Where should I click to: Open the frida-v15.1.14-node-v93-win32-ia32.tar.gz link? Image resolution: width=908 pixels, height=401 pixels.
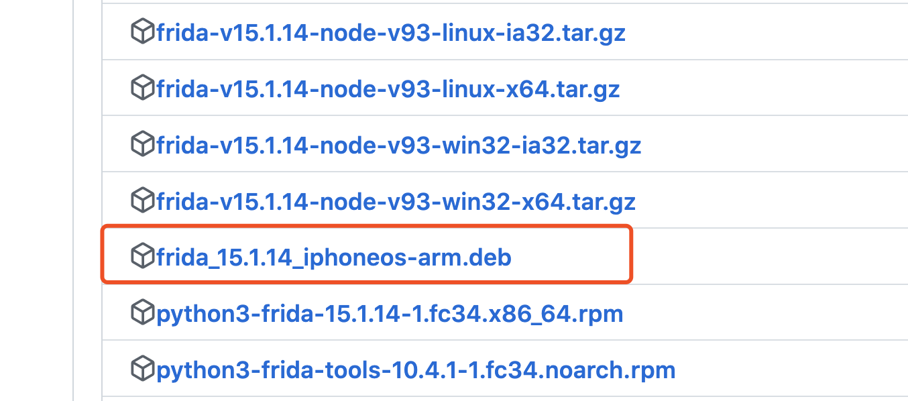(x=398, y=145)
